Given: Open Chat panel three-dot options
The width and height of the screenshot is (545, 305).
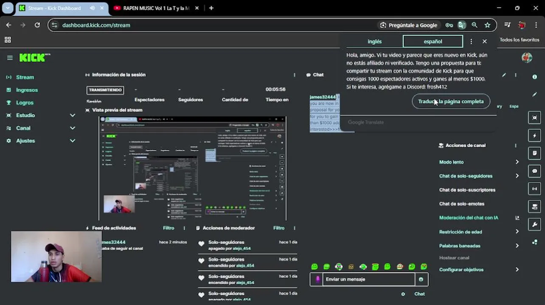Looking at the screenshot, I should pyautogui.click(x=516, y=75).
